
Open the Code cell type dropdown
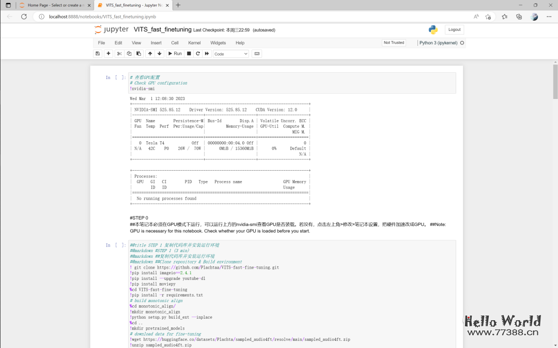231,54
